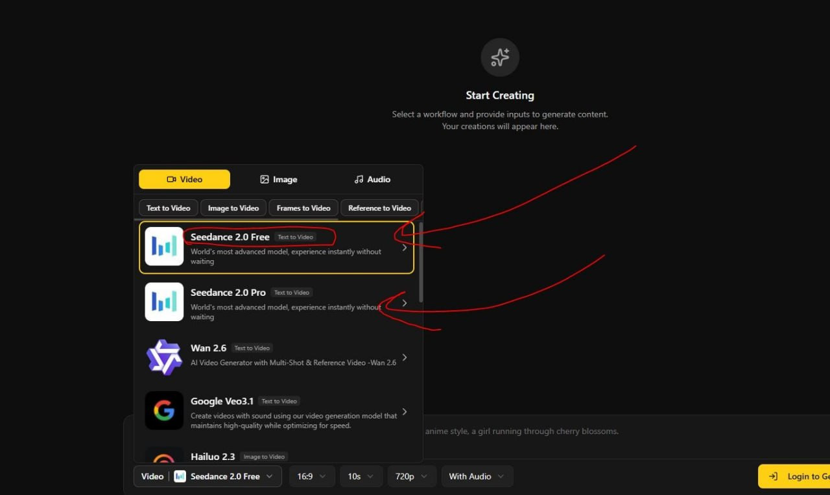830x495 pixels.
Task: Expand the Wan 2.6 row chevron
Action: tap(405, 357)
